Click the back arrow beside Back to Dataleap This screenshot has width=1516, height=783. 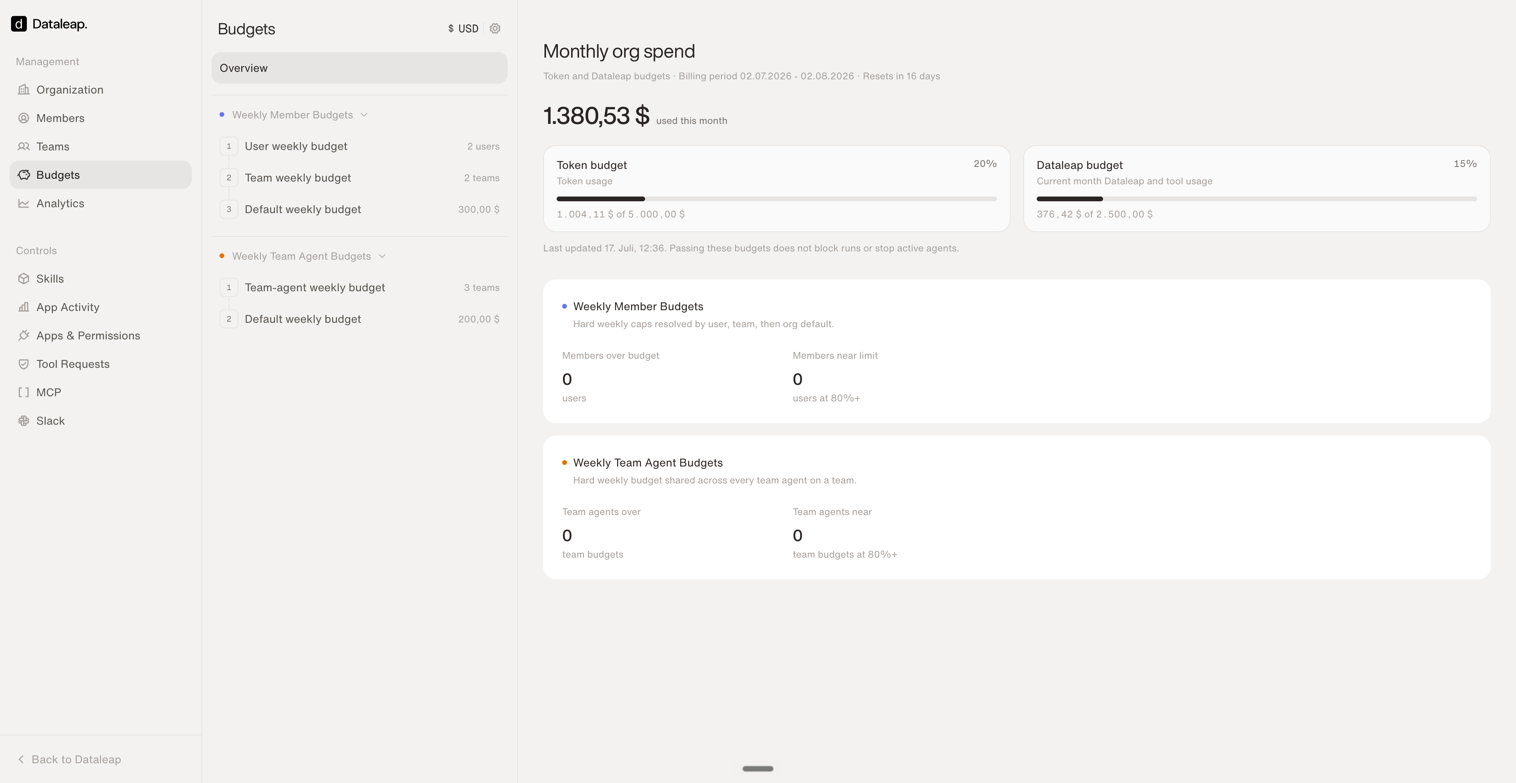tap(21, 759)
